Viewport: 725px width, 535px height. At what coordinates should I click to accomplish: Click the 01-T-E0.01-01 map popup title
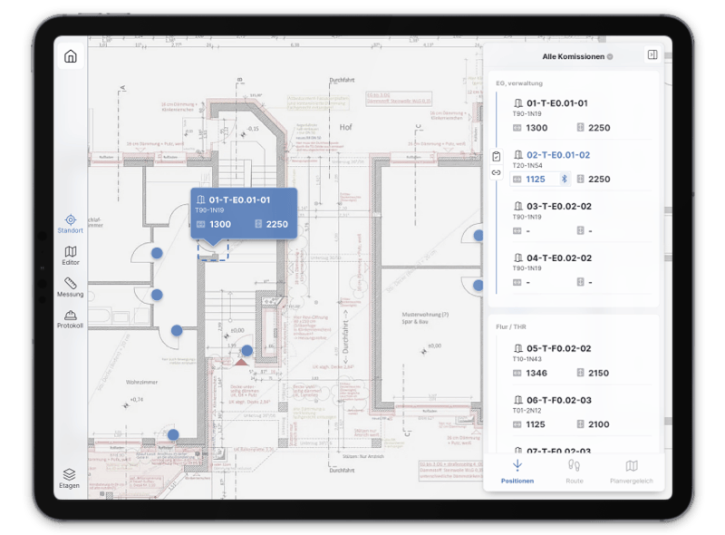point(239,199)
